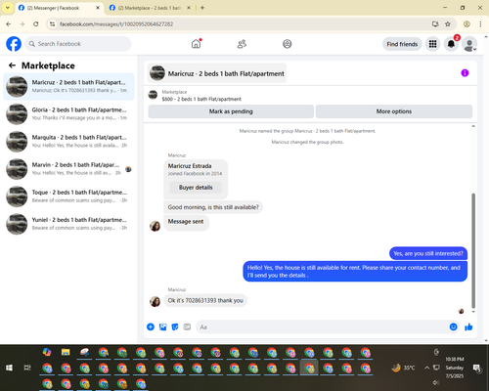489x391 pixels.
Task: Open the Marquita conversation in list
Action: pyautogui.click(x=68, y=142)
